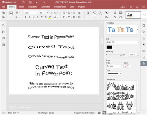Decrease the font size
147x115 pixels.
[x=51, y=13]
